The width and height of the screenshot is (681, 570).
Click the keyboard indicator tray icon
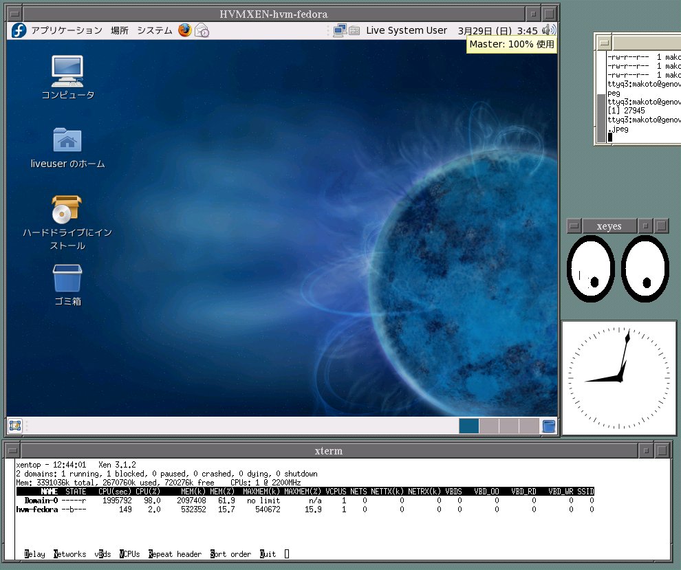pyautogui.click(x=354, y=31)
